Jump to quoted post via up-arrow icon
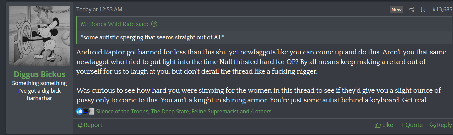 [x=154, y=24]
